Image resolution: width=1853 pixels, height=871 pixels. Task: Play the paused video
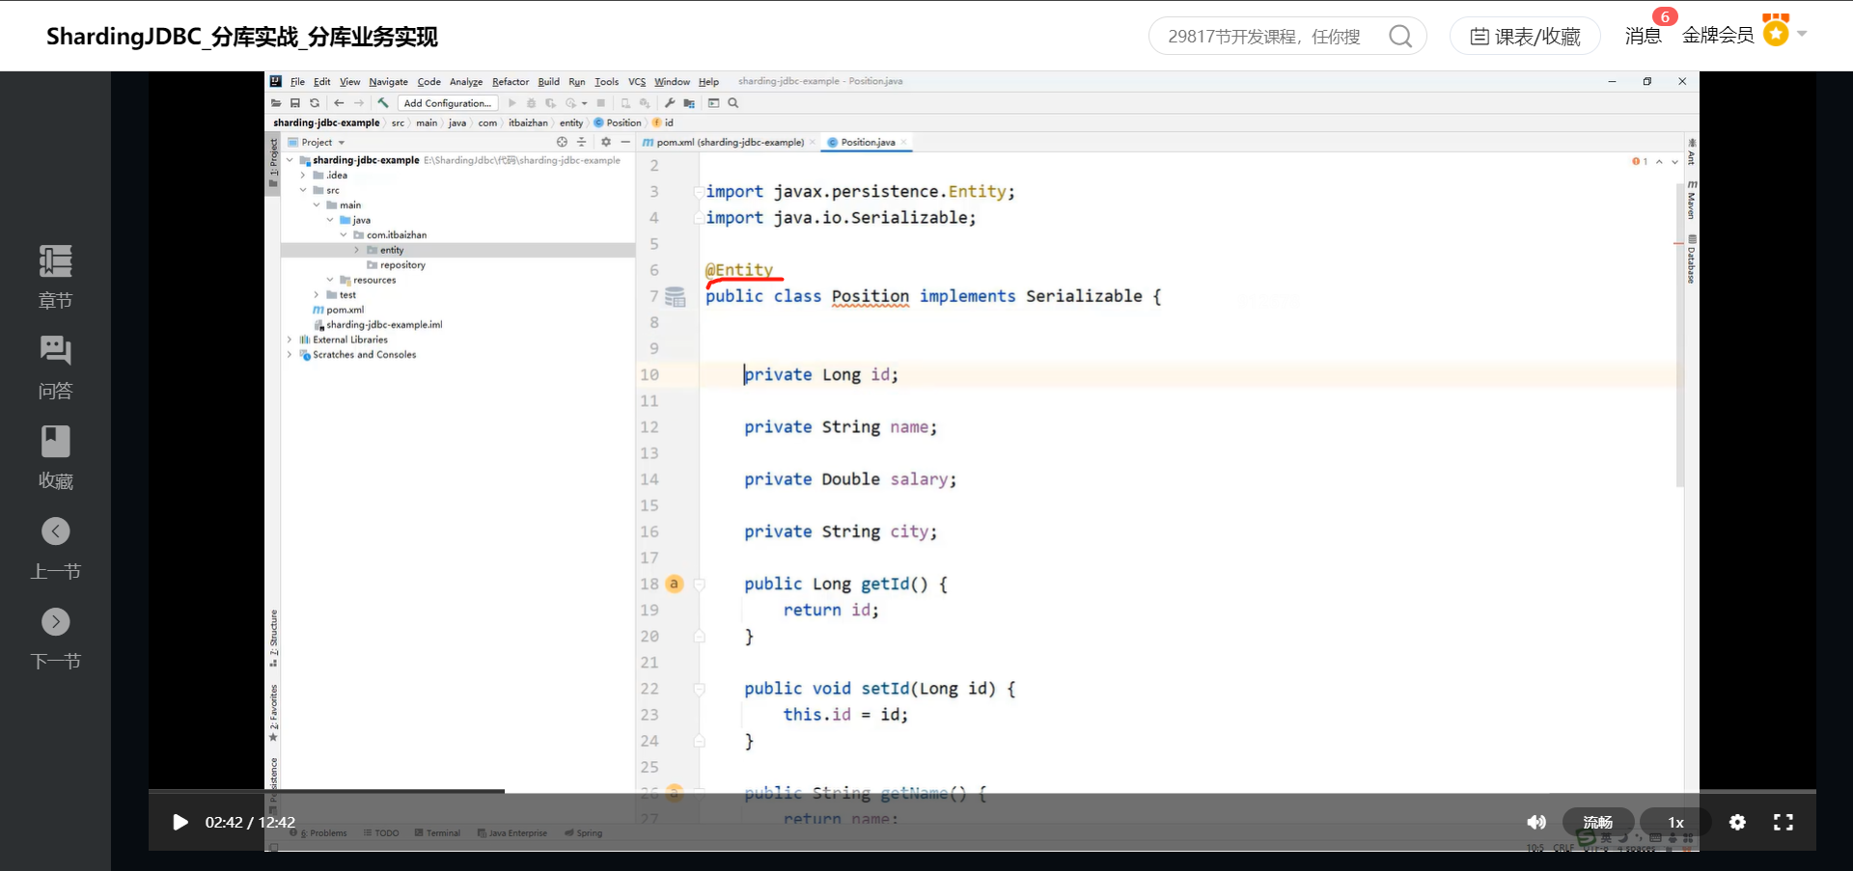(x=180, y=822)
